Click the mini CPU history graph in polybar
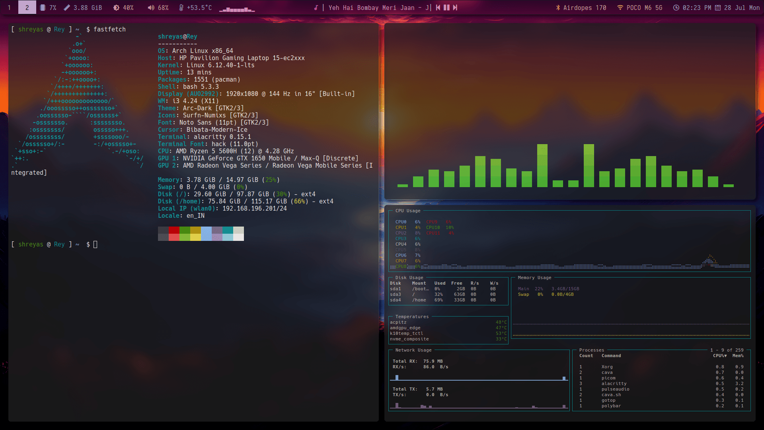Screen dimensions: 764x430 point(237,9)
